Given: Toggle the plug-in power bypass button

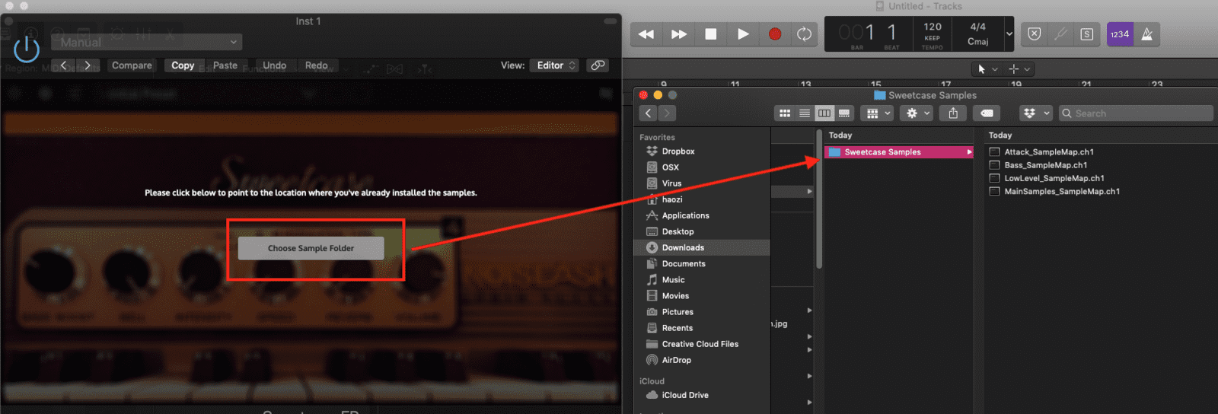Looking at the screenshot, I should [27, 49].
